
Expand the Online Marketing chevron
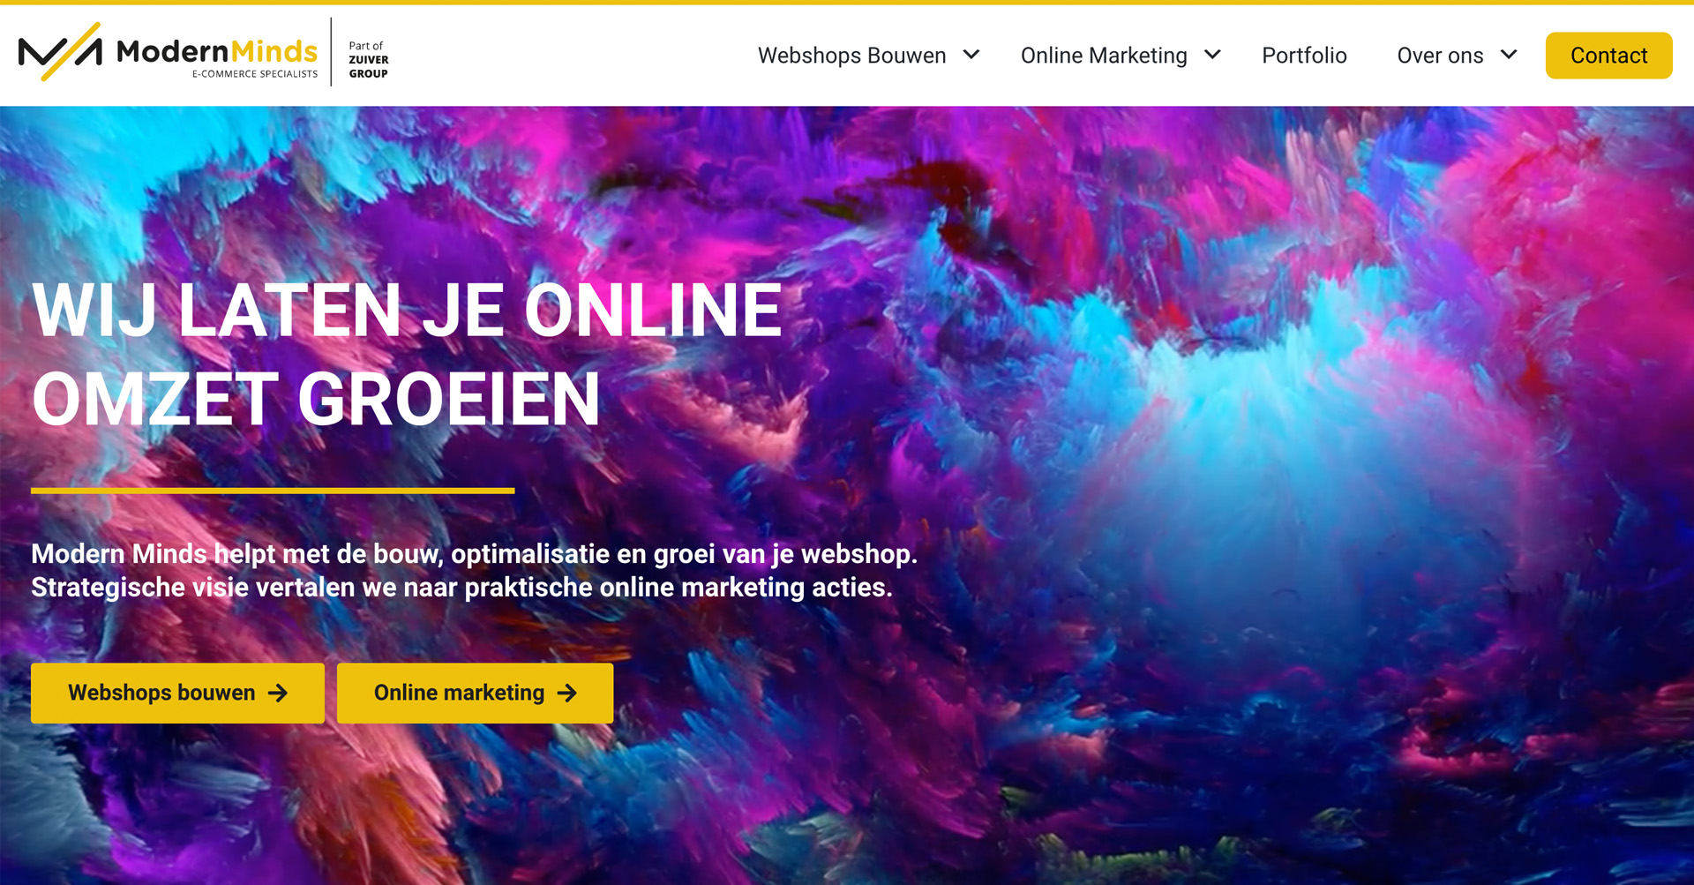click(x=1212, y=55)
